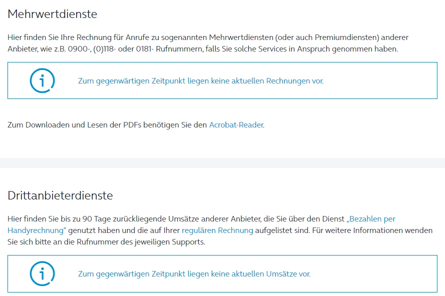Click the info icon in Mehrwertdienste notice

[x=42, y=80]
